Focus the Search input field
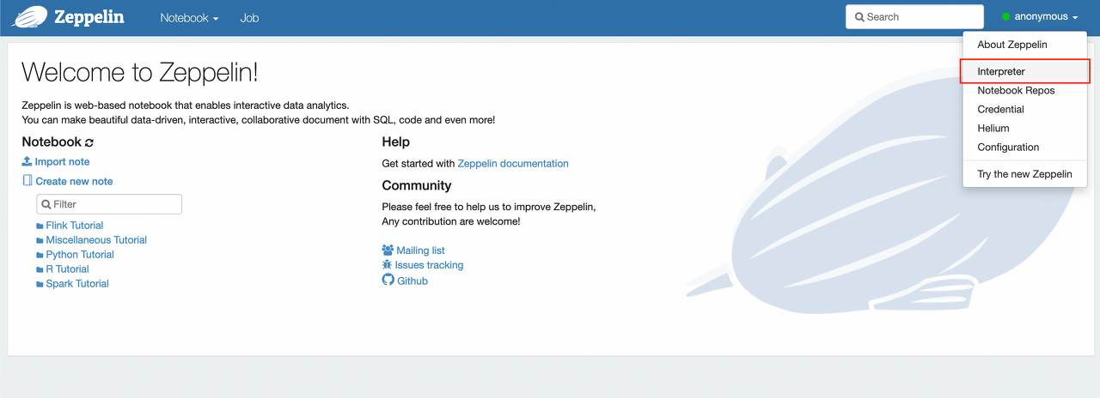 [x=914, y=16]
